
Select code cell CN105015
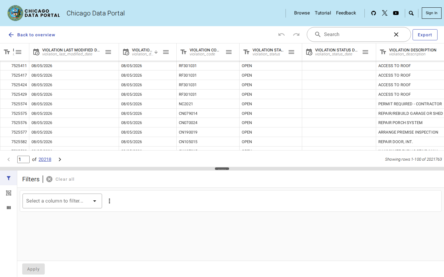208,142
